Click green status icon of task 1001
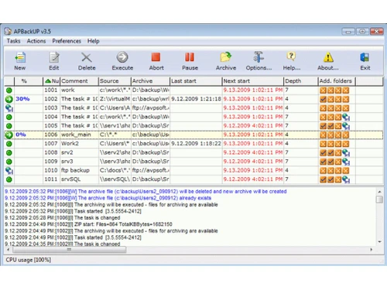 (x=9, y=90)
